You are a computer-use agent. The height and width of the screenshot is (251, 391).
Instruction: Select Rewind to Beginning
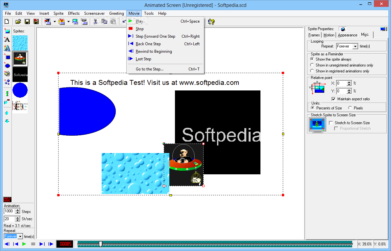(x=165, y=51)
